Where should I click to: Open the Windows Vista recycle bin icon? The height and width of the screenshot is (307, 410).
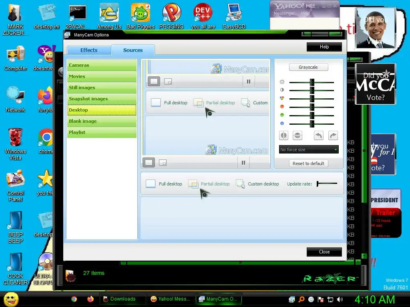pyautogui.click(x=15, y=144)
